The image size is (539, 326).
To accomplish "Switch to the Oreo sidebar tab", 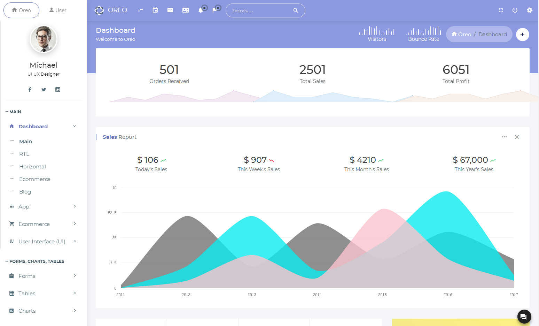I will (21, 10).
